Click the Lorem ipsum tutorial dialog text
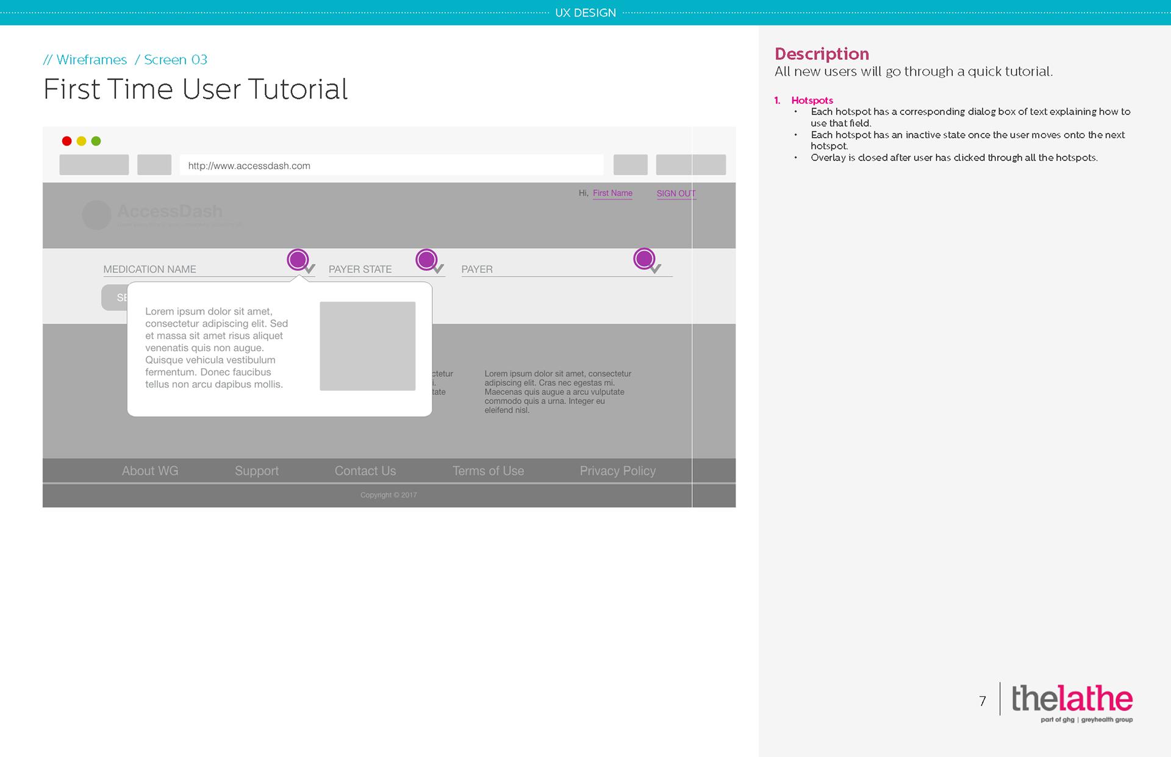This screenshot has width=1171, height=757. [217, 348]
